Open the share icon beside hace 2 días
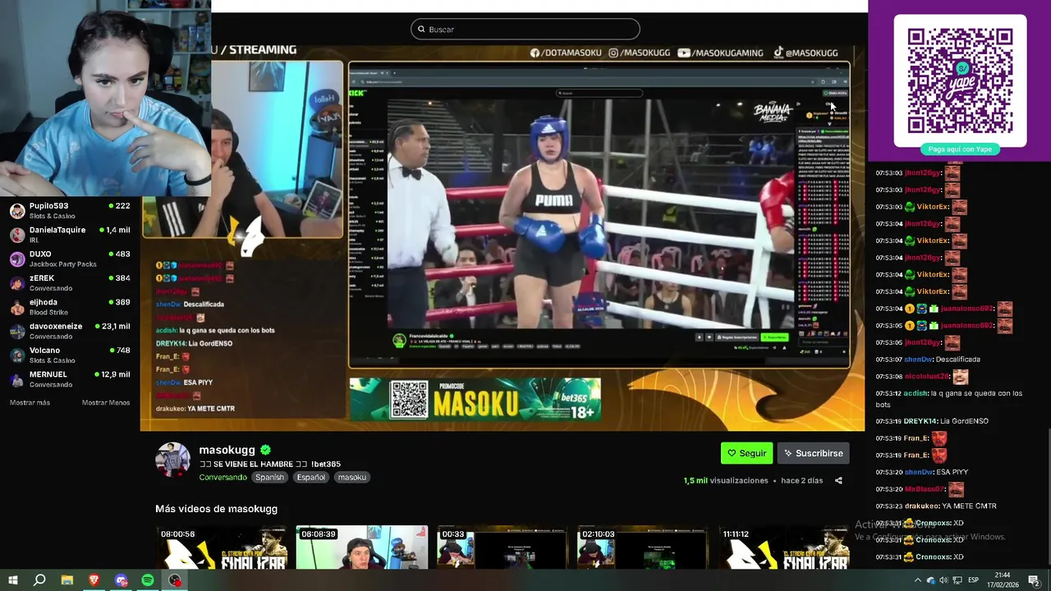The image size is (1051, 591). coord(838,481)
